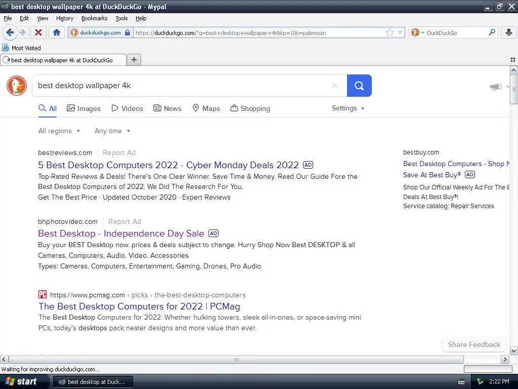Image resolution: width=518 pixels, height=389 pixels.
Task: Click the PCMag favicon icon
Action: click(x=42, y=294)
